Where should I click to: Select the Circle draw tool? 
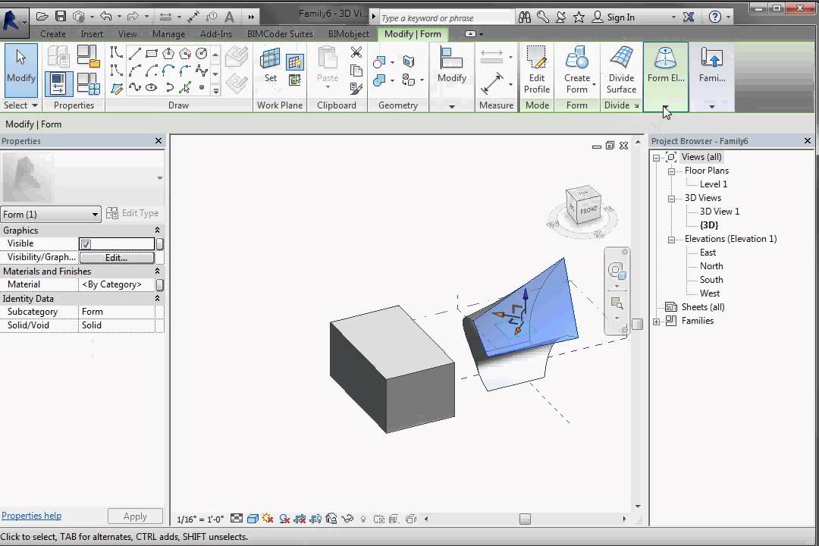pyautogui.click(x=202, y=53)
